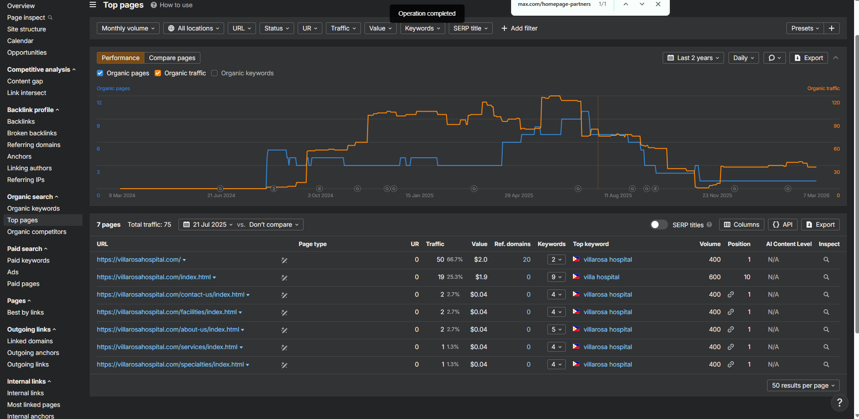Click the link icon in facilities row

click(x=731, y=312)
